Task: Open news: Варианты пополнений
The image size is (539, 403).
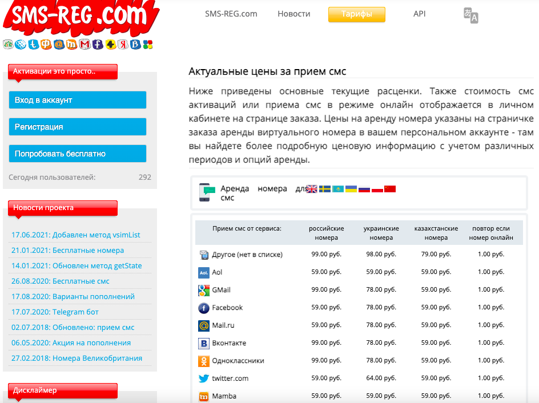Action: 73,296
